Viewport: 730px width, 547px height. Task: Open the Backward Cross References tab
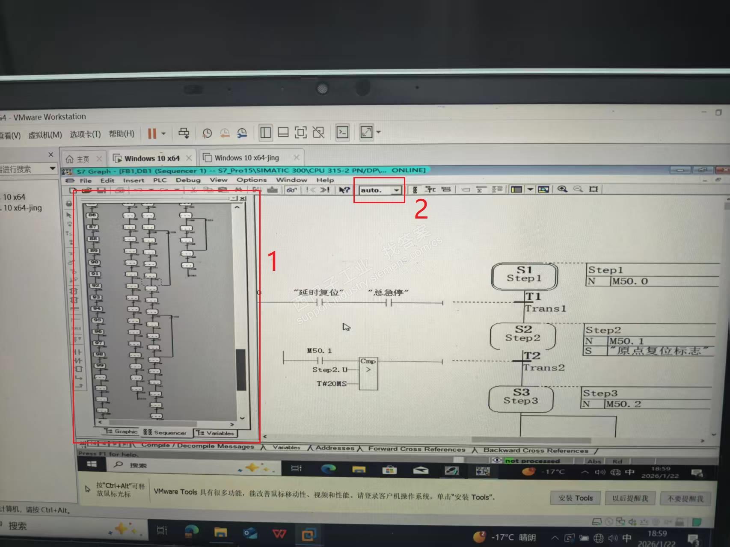click(x=536, y=450)
